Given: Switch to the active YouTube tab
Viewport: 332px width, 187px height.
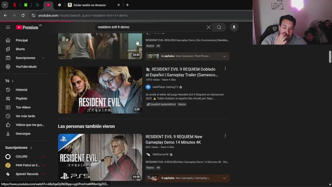Looking at the screenshot, I should (48, 5).
